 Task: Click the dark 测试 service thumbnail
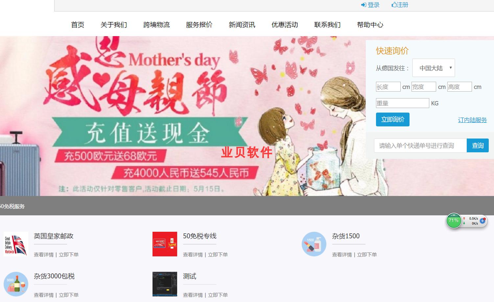tap(165, 284)
